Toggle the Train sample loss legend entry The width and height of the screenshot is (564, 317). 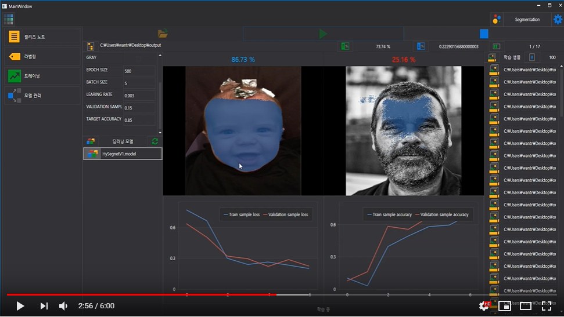point(242,214)
